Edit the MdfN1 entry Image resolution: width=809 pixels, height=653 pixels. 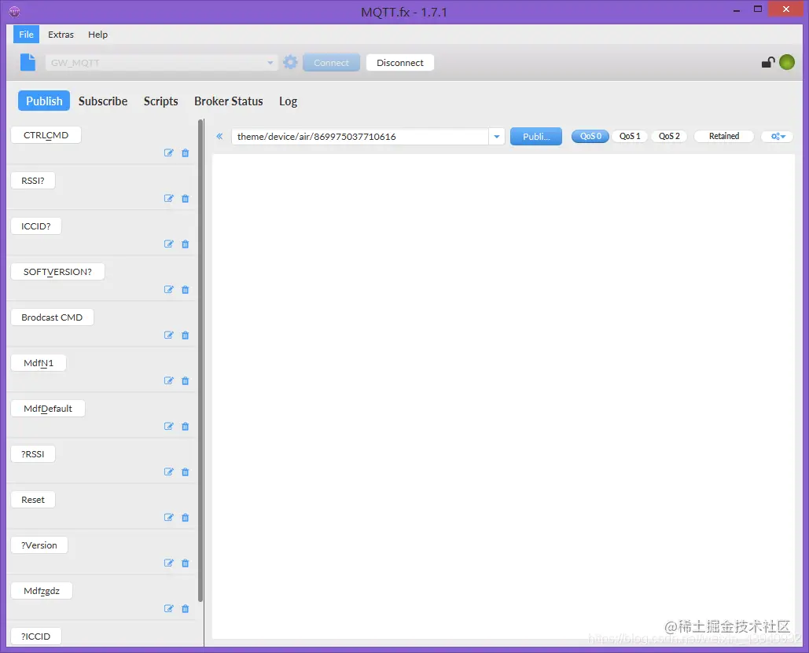(169, 380)
